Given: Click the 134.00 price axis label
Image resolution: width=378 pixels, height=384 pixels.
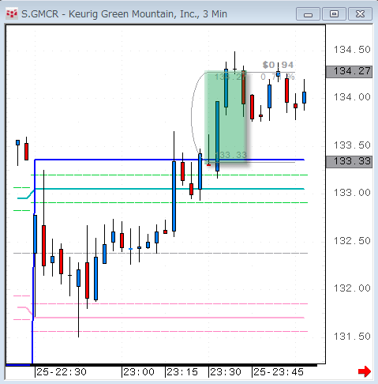Looking at the screenshot, I should click(x=352, y=97).
